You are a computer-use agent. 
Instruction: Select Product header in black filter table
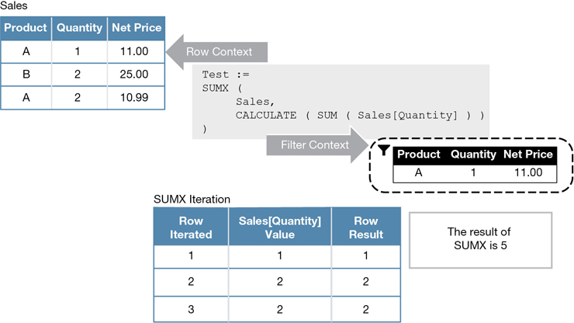[419, 155]
